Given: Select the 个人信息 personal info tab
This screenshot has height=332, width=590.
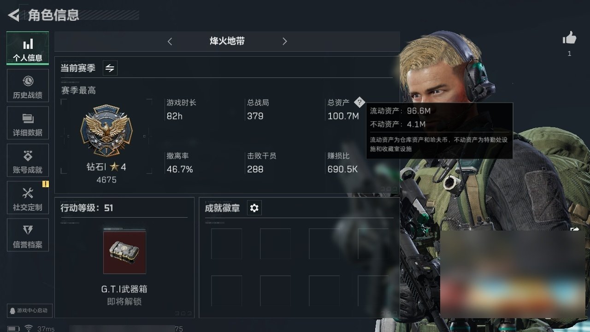Looking at the screenshot, I should pyautogui.click(x=28, y=48).
